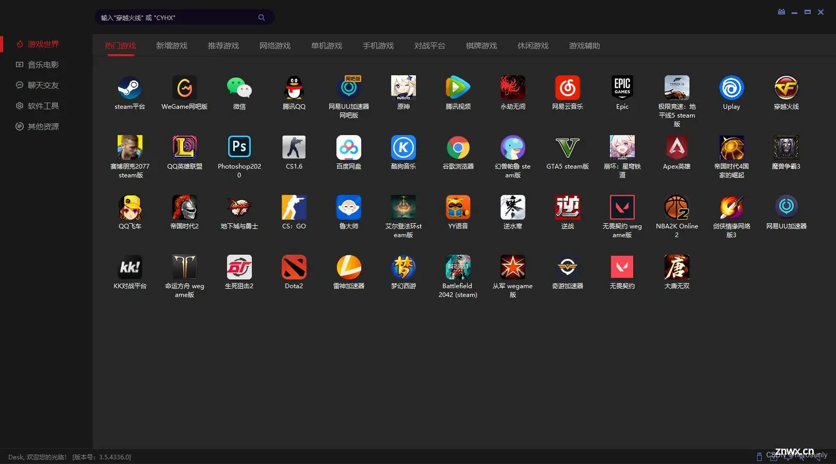836x464 pixels.
Task: Launch 穿越火线 game icon
Action: [x=786, y=88]
